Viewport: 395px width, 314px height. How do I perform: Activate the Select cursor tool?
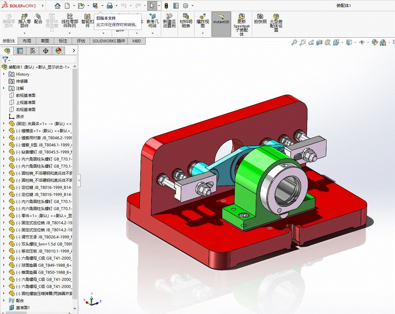pos(152,6)
